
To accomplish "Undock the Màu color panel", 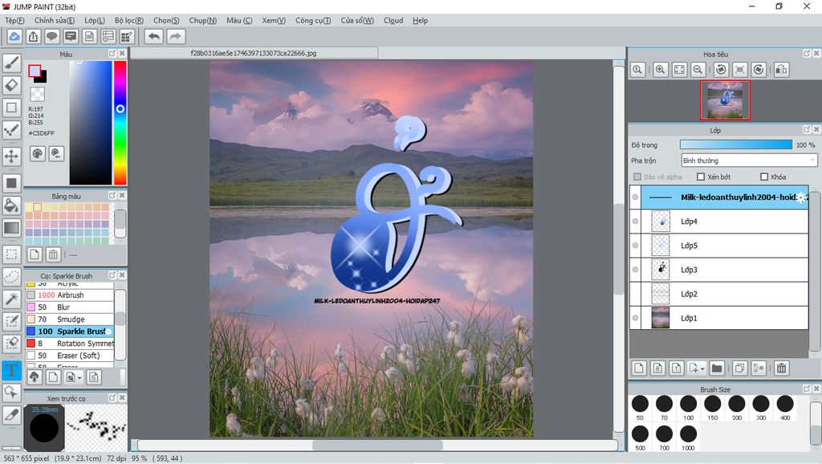I will tap(112, 54).
